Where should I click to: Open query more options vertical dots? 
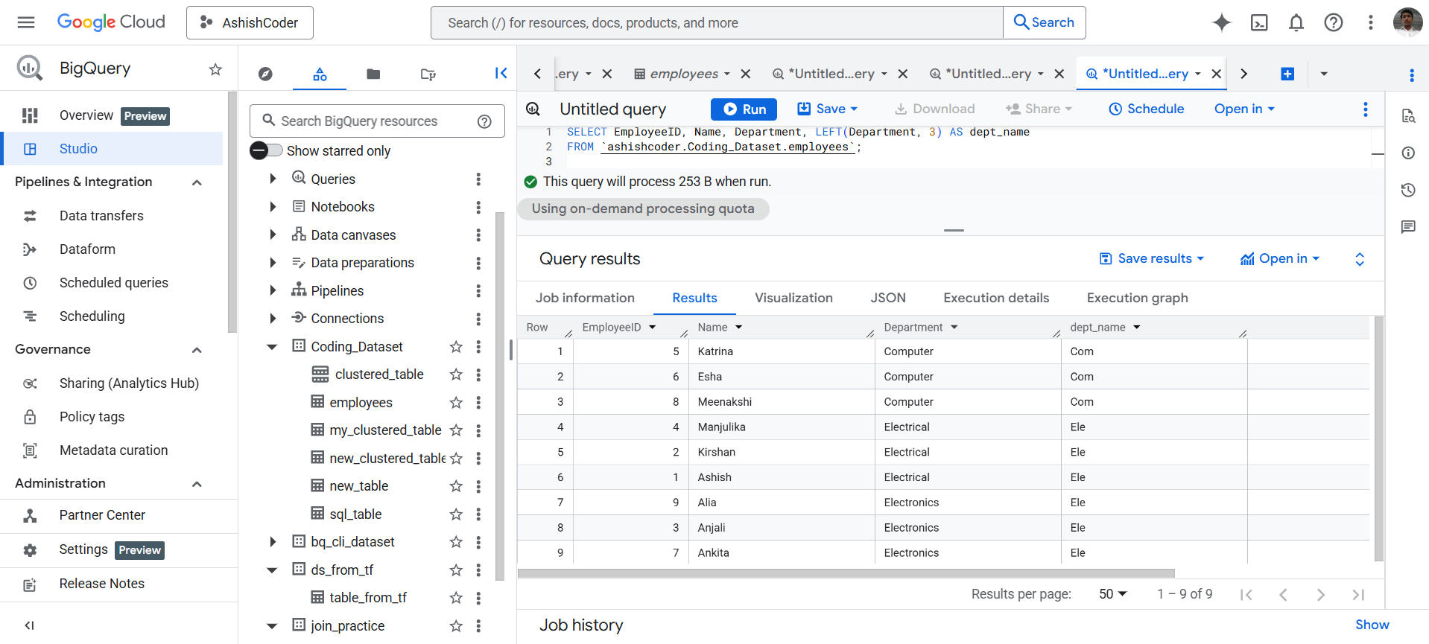click(1366, 109)
